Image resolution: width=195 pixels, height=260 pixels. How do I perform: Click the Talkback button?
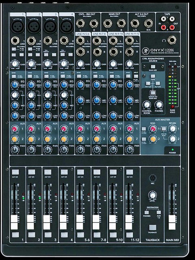[153, 227]
